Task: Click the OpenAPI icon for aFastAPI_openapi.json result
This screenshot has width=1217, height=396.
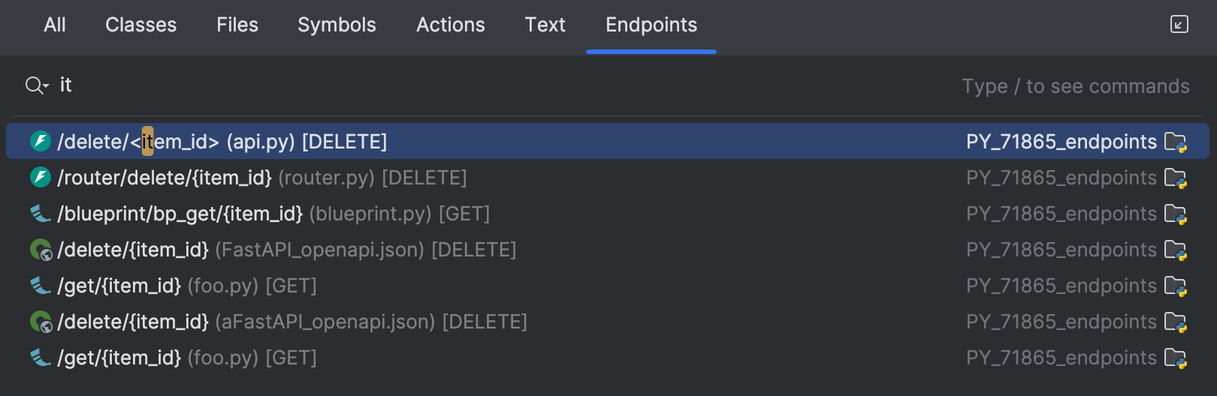Action: [x=41, y=322]
